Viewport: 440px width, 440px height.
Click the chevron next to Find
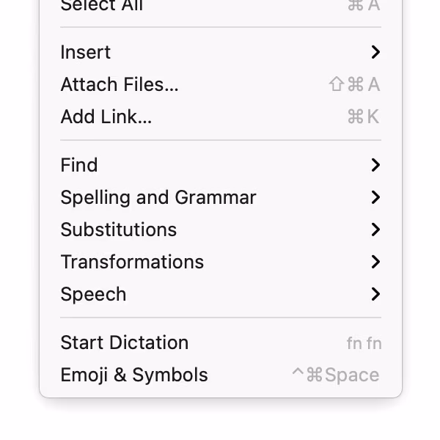[x=375, y=165]
